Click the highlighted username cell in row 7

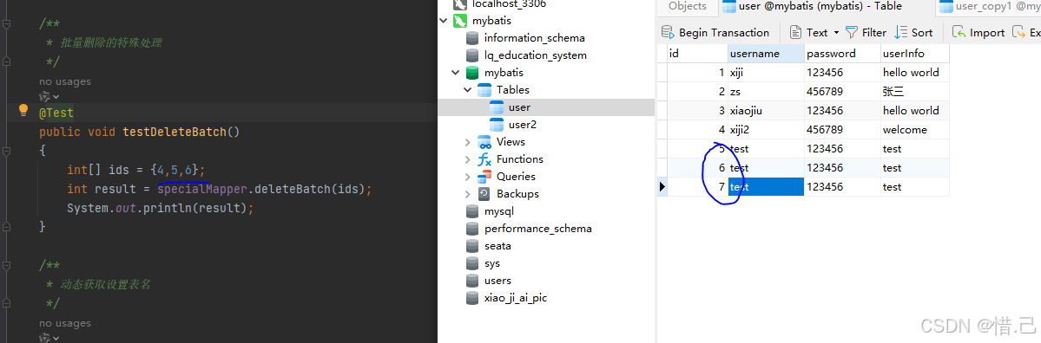pyautogui.click(x=766, y=187)
